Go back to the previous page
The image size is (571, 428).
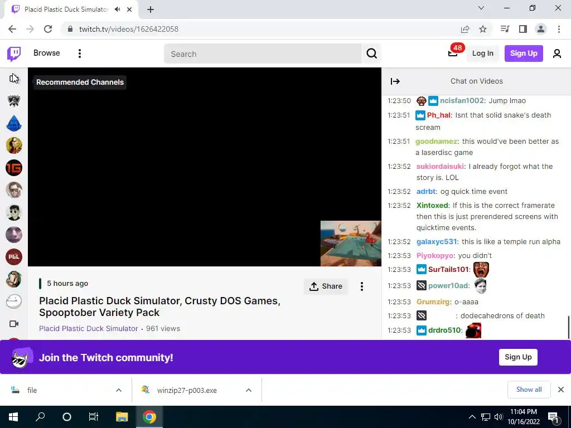[12, 29]
